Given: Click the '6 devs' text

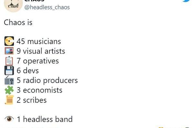Looking at the screenshot, I should click(28, 71).
